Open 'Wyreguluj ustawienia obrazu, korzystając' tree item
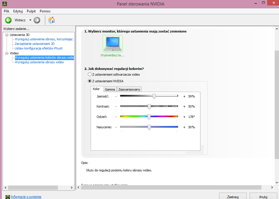The image size is (279, 199). [44, 39]
